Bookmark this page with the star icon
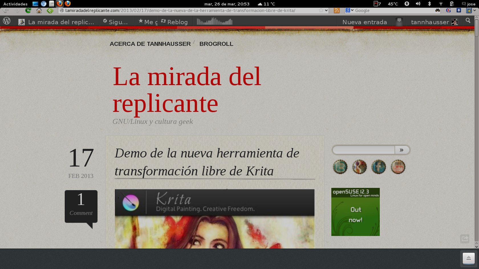The height and width of the screenshot is (269, 479). 321,11
